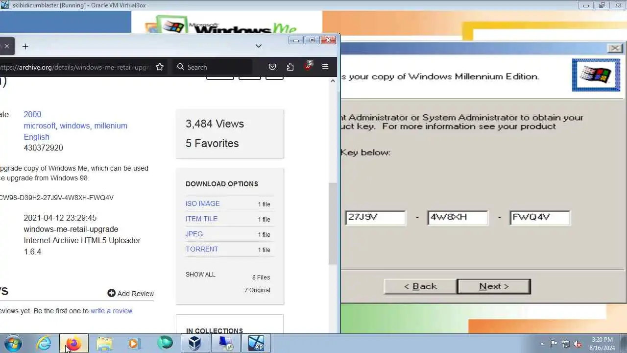This screenshot has width=627, height=353.
Task: Click the Firefox Search box
Action: (212, 67)
